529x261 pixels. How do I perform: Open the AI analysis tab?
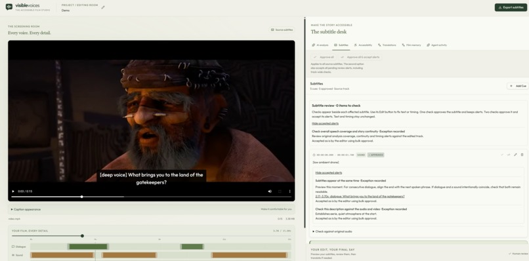click(x=320, y=45)
